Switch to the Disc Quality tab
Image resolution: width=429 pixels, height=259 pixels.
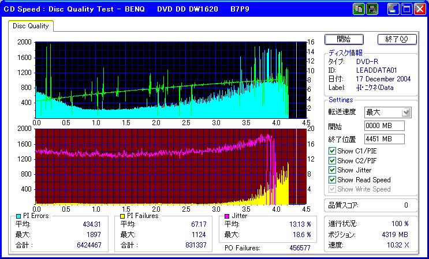pyautogui.click(x=31, y=26)
